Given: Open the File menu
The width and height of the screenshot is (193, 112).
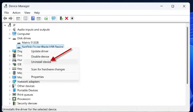Looking at the screenshot, I should [x=7, y=13].
